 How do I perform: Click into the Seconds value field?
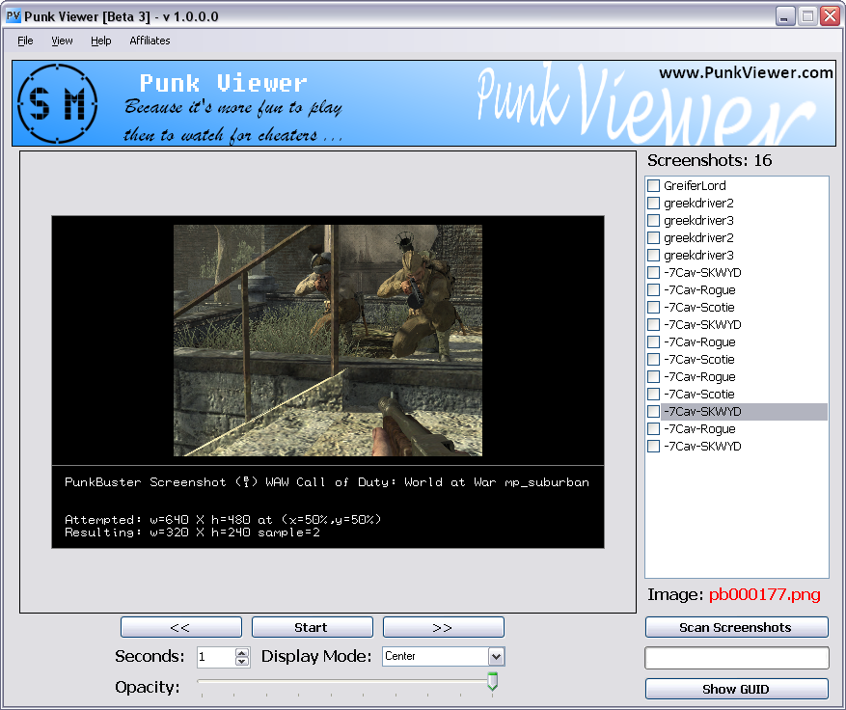pyautogui.click(x=216, y=657)
